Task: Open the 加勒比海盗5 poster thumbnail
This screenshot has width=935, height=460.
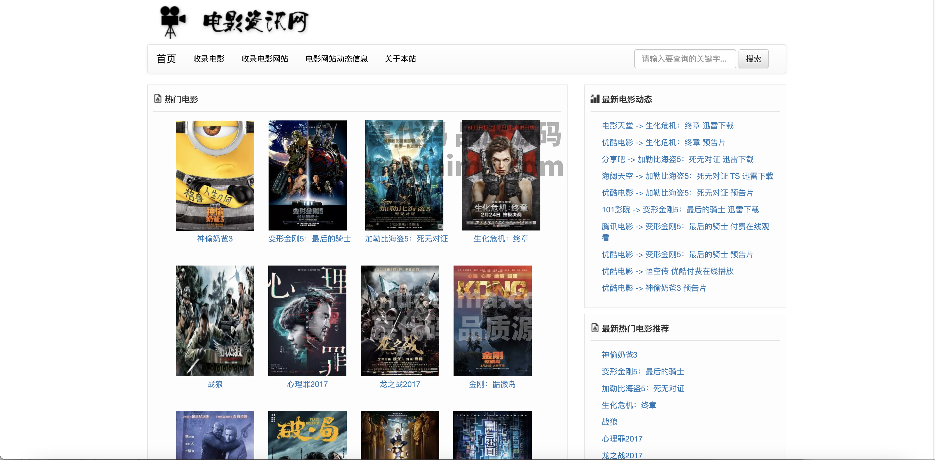Action: (404, 175)
